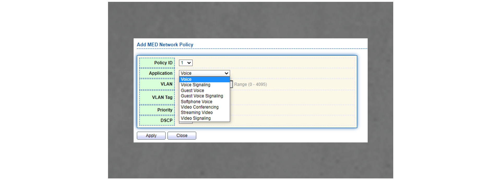Click the Range (0 - 4095) hint text
The height and width of the screenshot is (180, 501).
250,85
